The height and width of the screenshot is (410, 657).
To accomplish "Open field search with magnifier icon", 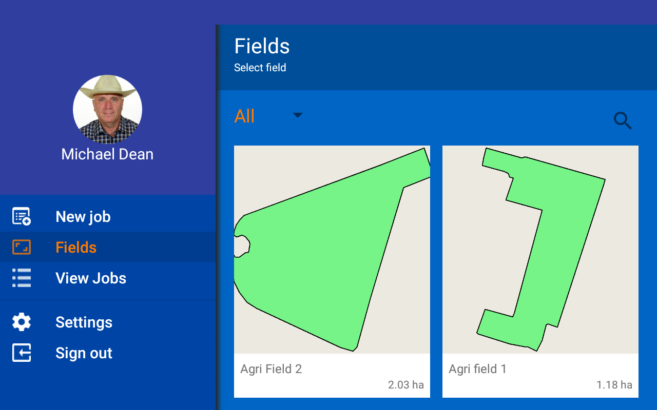I will (x=623, y=121).
